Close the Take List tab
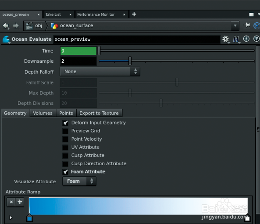Image resolution: width=260 pixels, height=224 pixels. (71, 14)
